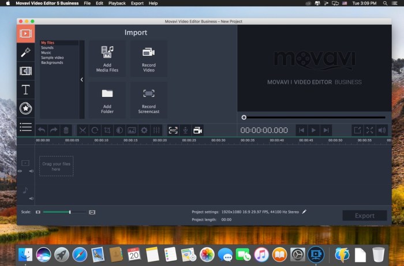Open the Playback menu
404x266 pixels.
(117, 3)
